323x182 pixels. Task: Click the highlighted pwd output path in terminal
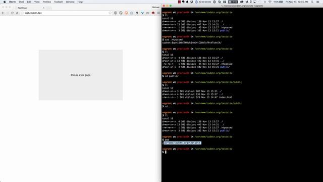pyautogui.click(x=182, y=143)
